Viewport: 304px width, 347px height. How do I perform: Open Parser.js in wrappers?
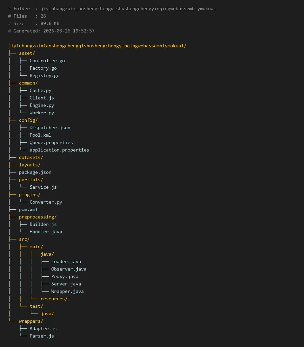[x=42, y=336]
